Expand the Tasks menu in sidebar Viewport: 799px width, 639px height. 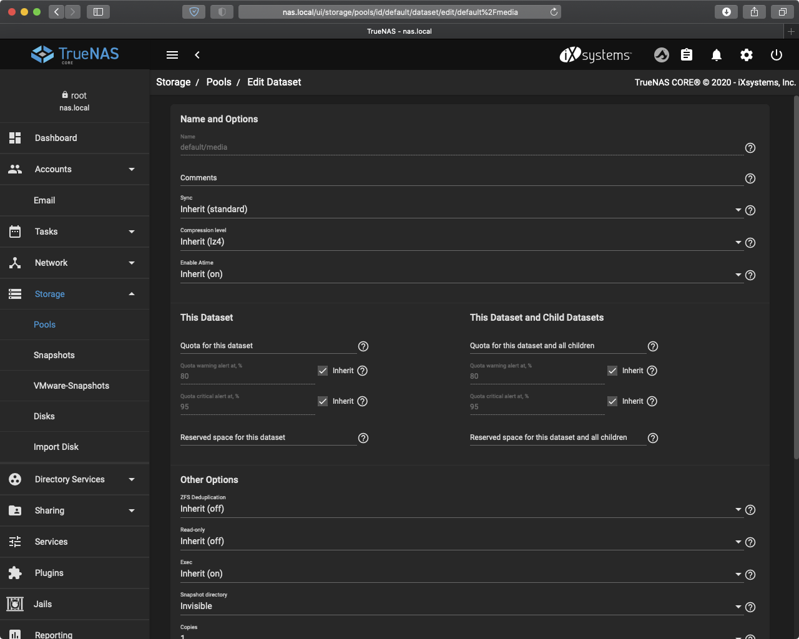click(x=75, y=232)
